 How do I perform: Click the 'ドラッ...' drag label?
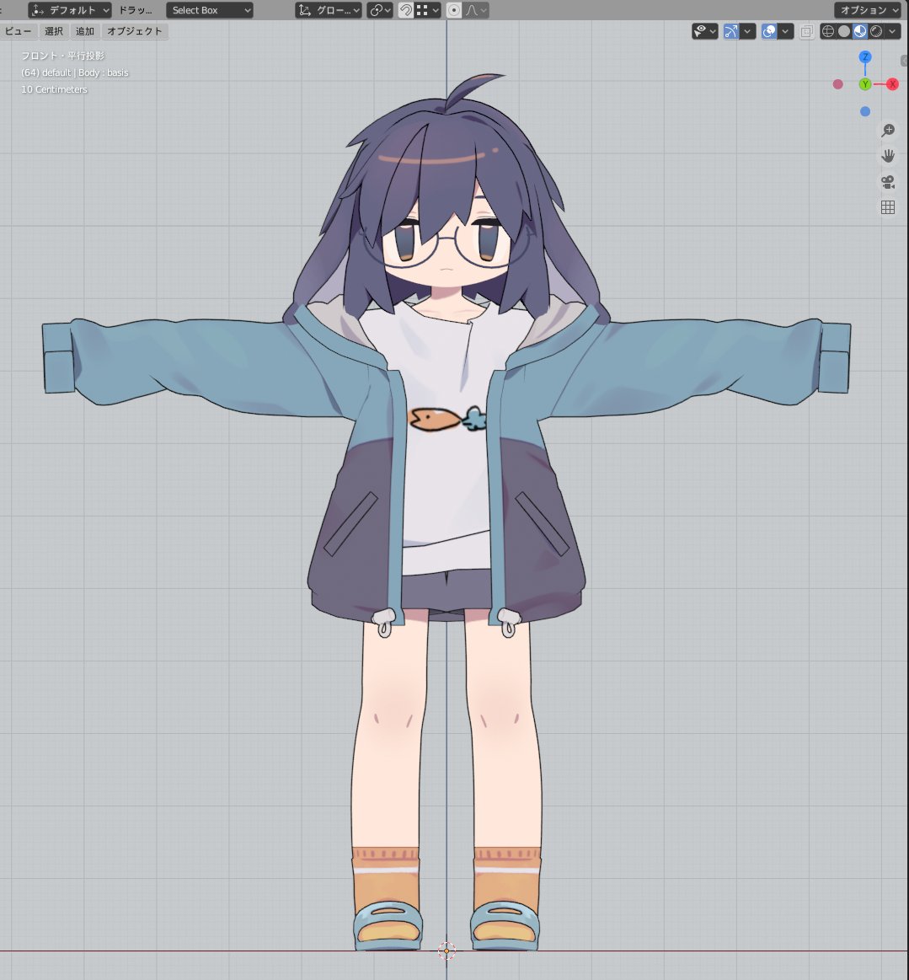click(136, 10)
